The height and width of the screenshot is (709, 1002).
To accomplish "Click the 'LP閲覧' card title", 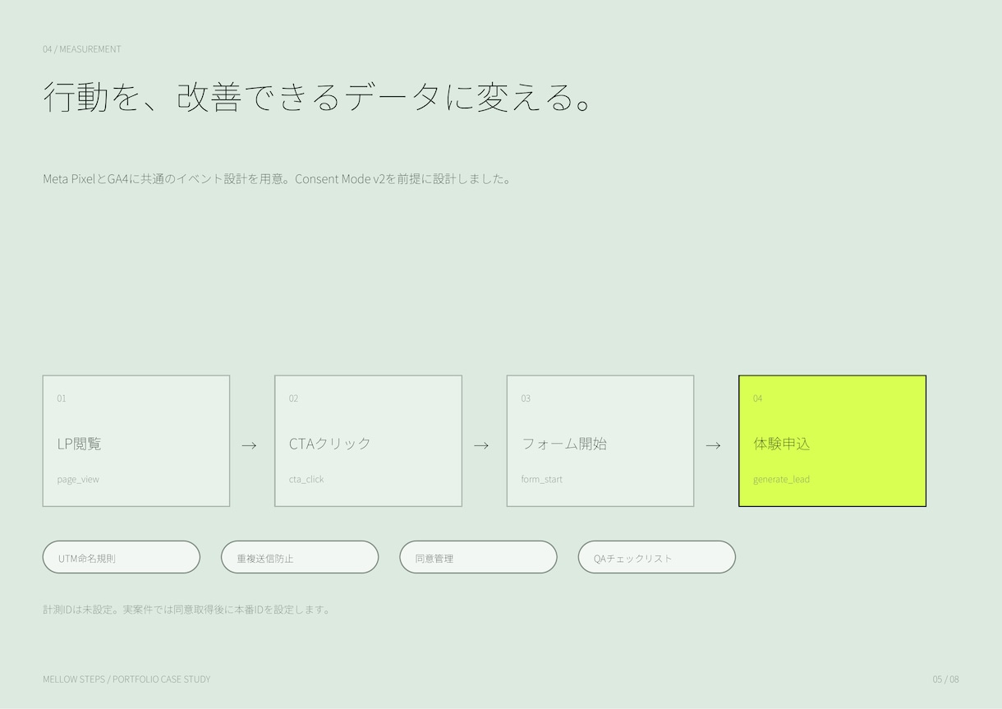I will point(80,444).
